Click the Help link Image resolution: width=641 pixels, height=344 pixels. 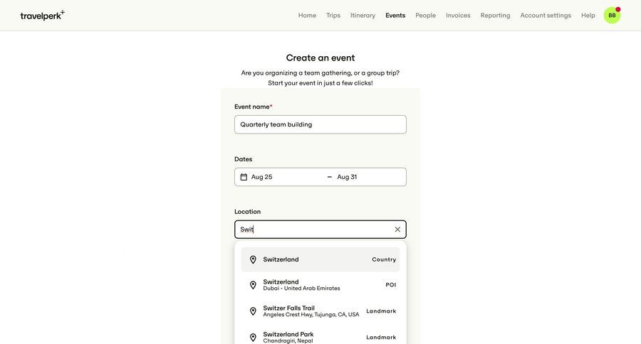pos(588,15)
